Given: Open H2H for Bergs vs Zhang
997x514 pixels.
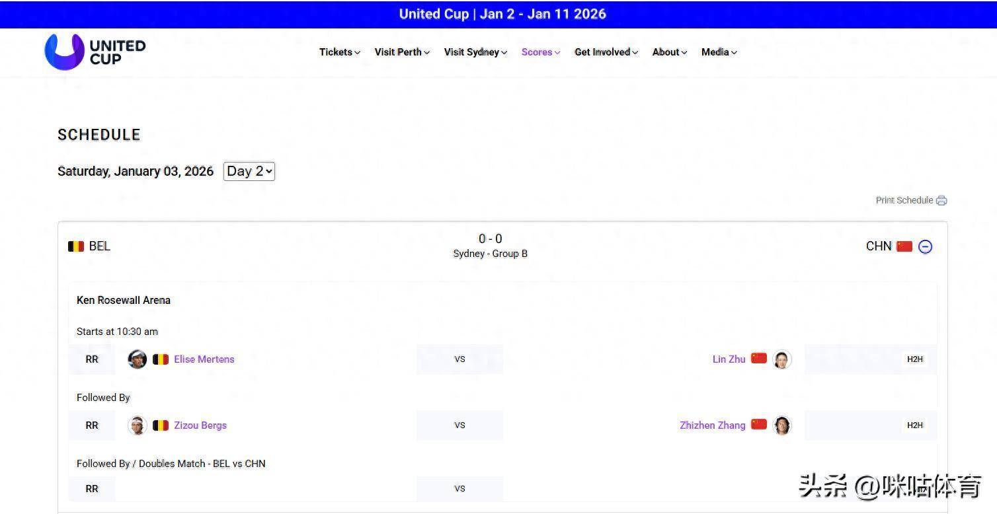Looking at the screenshot, I should tap(914, 425).
